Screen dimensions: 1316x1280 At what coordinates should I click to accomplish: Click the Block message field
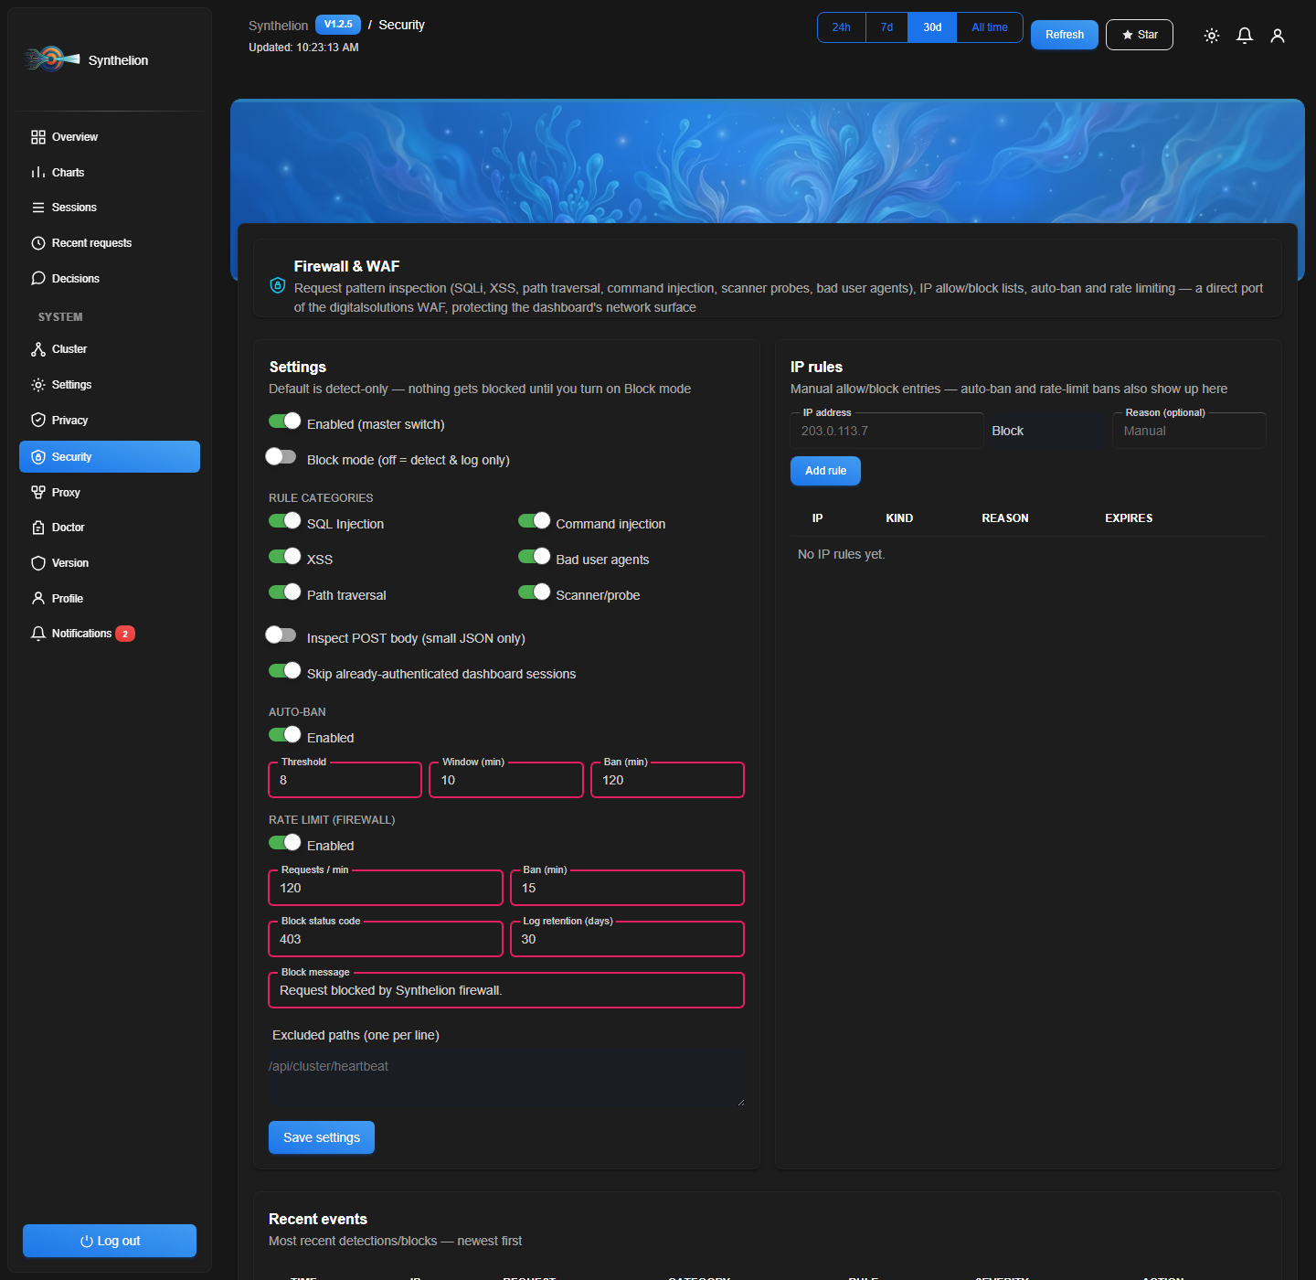pos(506,990)
